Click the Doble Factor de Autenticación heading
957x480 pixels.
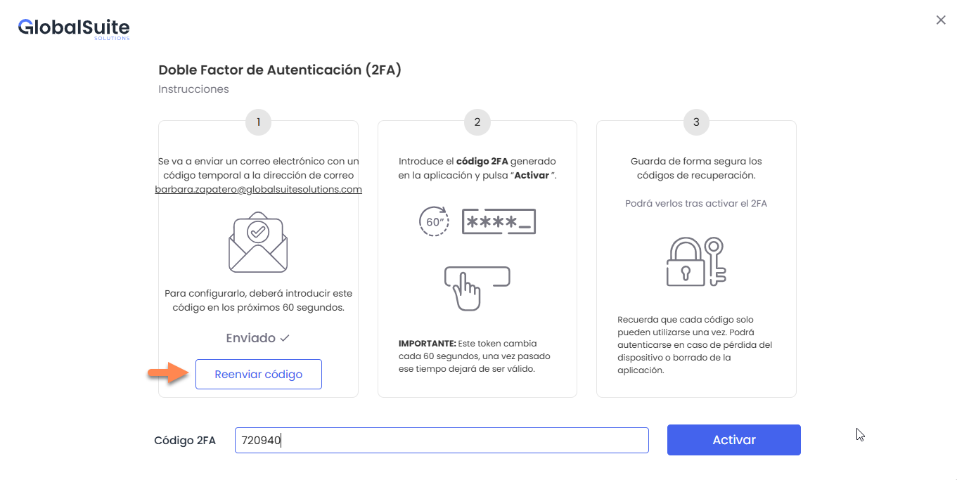(280, 70)
